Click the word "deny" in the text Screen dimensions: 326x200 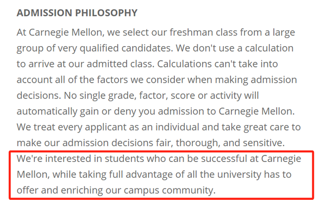coord(125,111)
